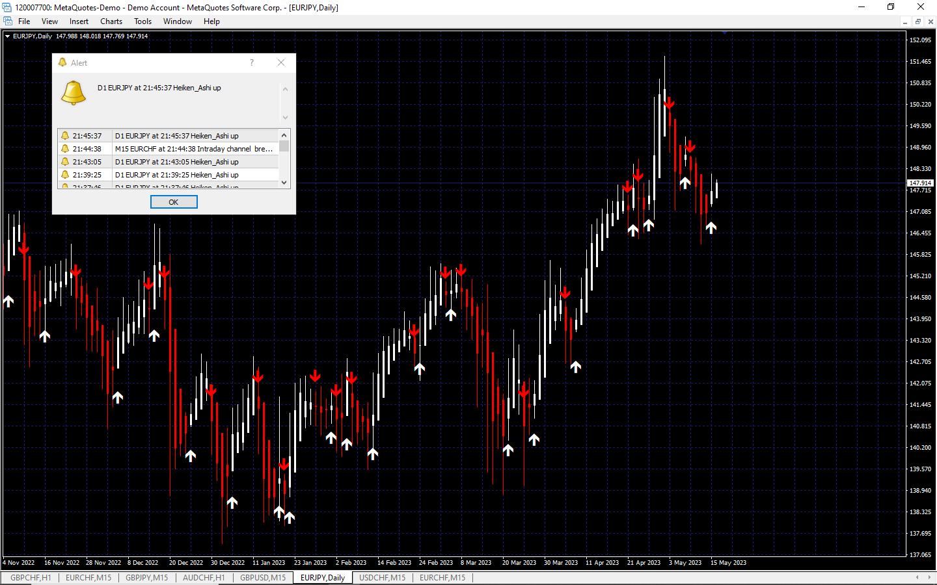The height and width of the screenshot is (585, 937).
Task: Click the alert message text beside large bell
Action: tap(159, 88)
